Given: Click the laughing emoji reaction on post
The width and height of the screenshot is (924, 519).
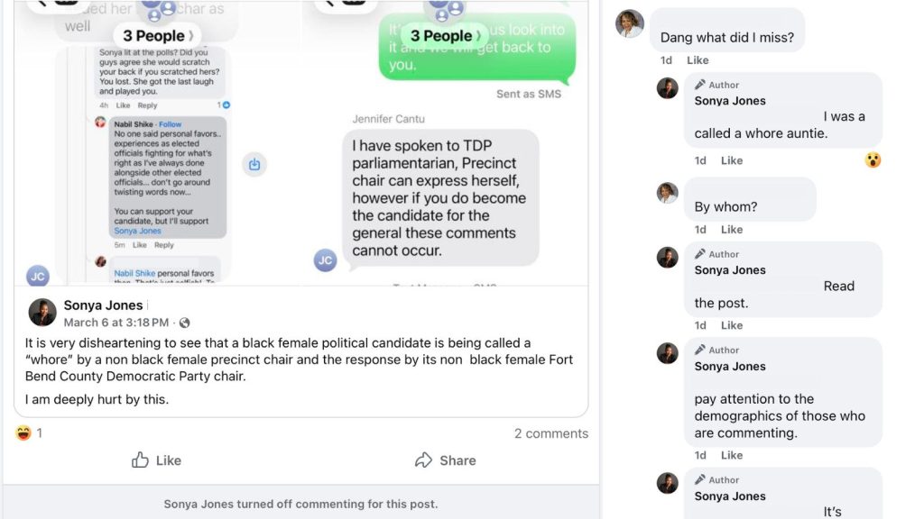Looking at the screenshot, I should point(23,433).
